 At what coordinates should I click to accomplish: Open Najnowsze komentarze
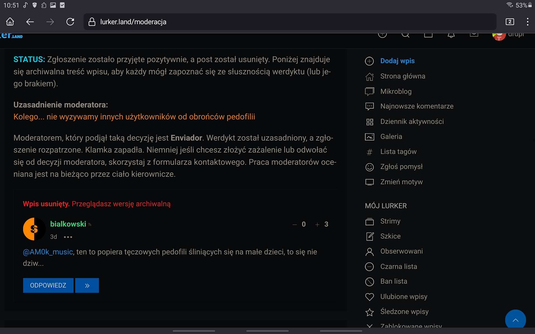pyautogui.click(x=417, y=106)
